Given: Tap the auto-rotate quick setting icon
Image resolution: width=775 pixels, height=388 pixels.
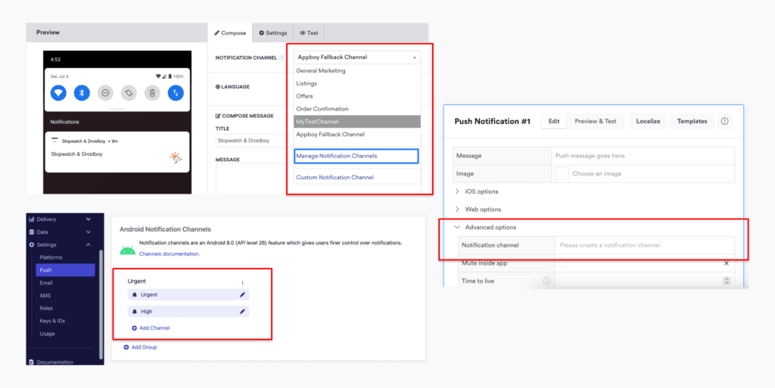Looking at the screenshot, I should [129, 92].
